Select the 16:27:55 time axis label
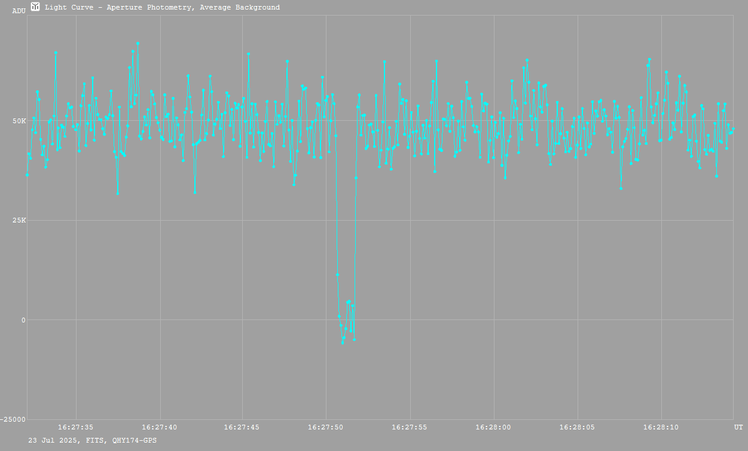Image resolution: width=748 pixels, height=451 pixels. pyautogui.click(x=410, y=428)
